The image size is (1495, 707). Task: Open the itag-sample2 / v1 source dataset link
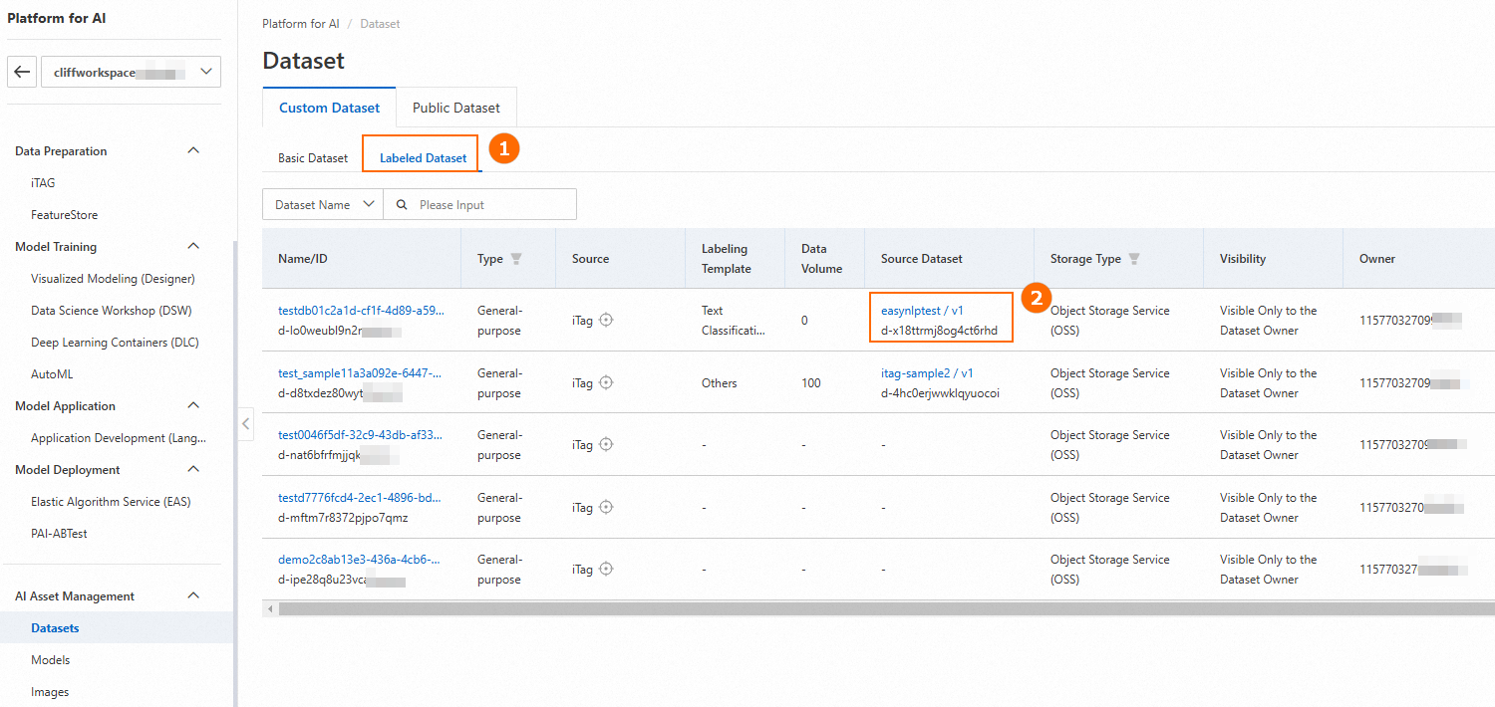tap(927, 373)
